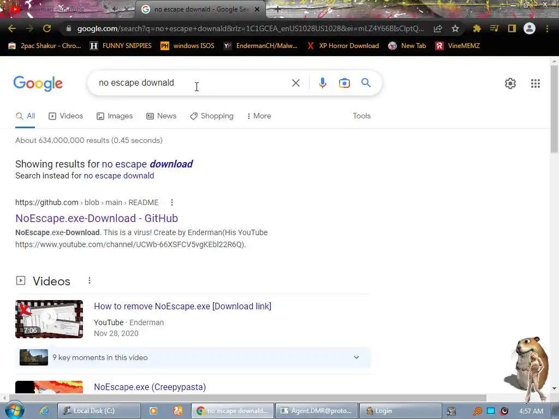Open Google apps grid

coord(536,83)
